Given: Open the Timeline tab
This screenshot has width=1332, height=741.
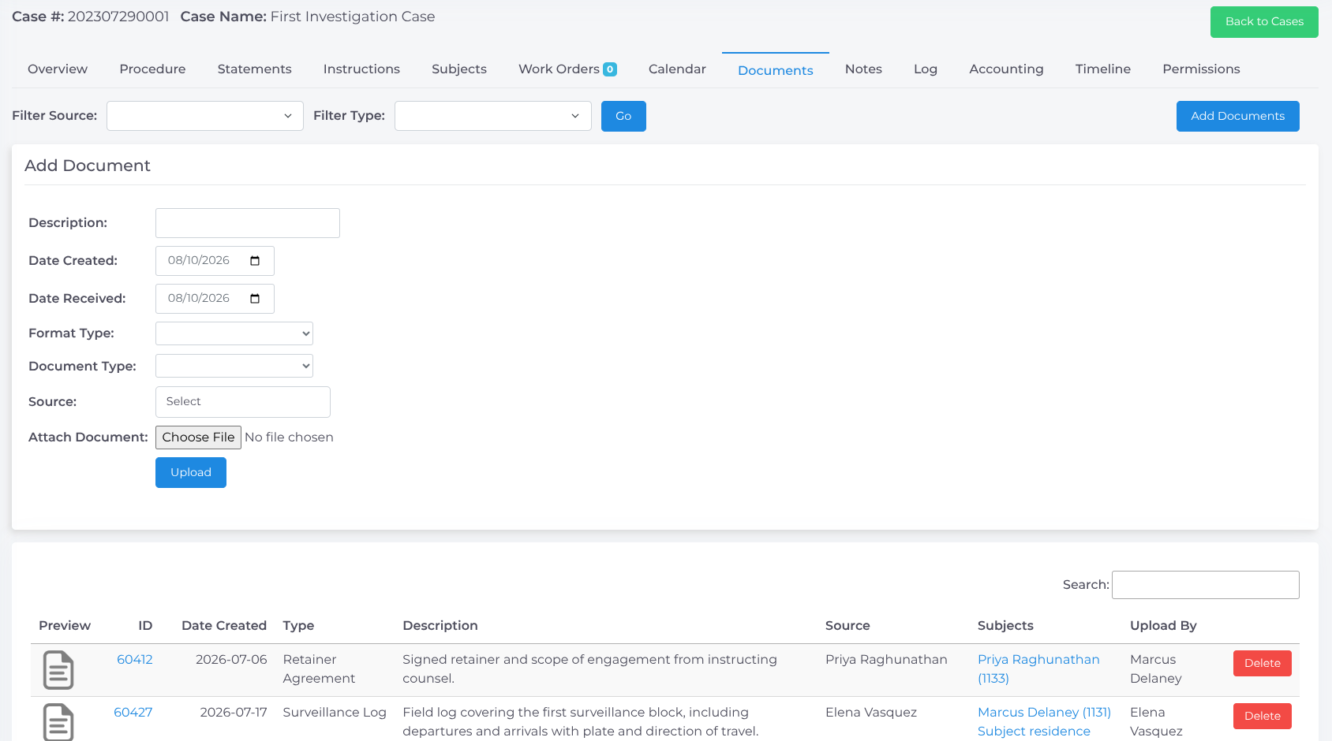Looking at the screenshot, I should 1103,69.
